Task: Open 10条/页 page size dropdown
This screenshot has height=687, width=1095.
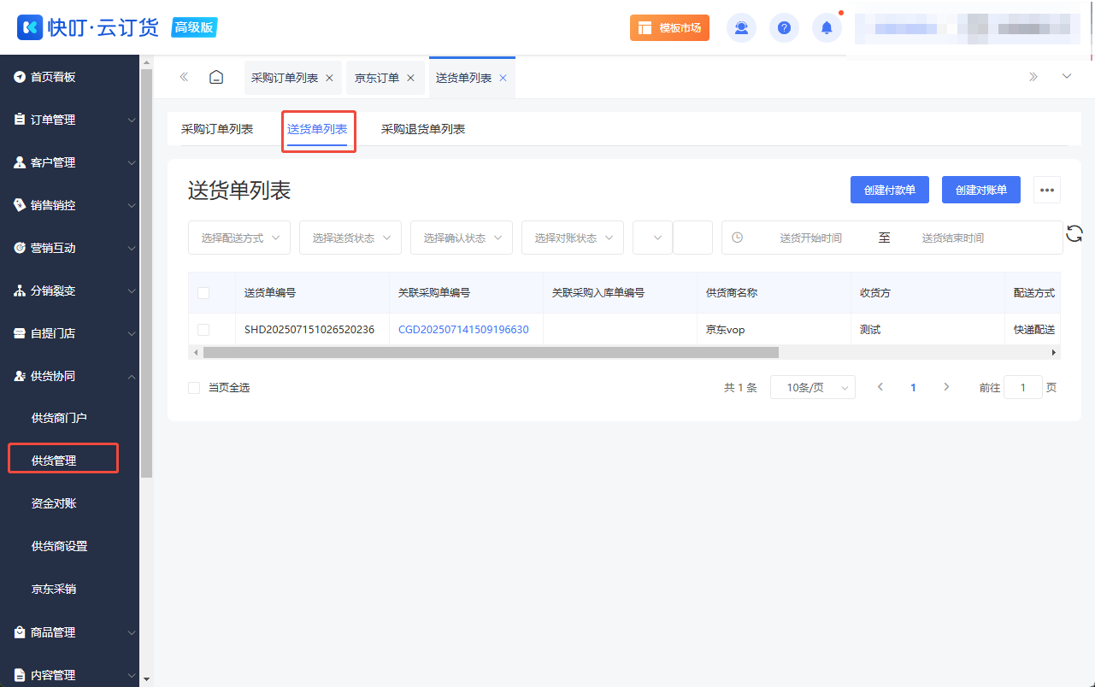Action: tap(813, 387)
